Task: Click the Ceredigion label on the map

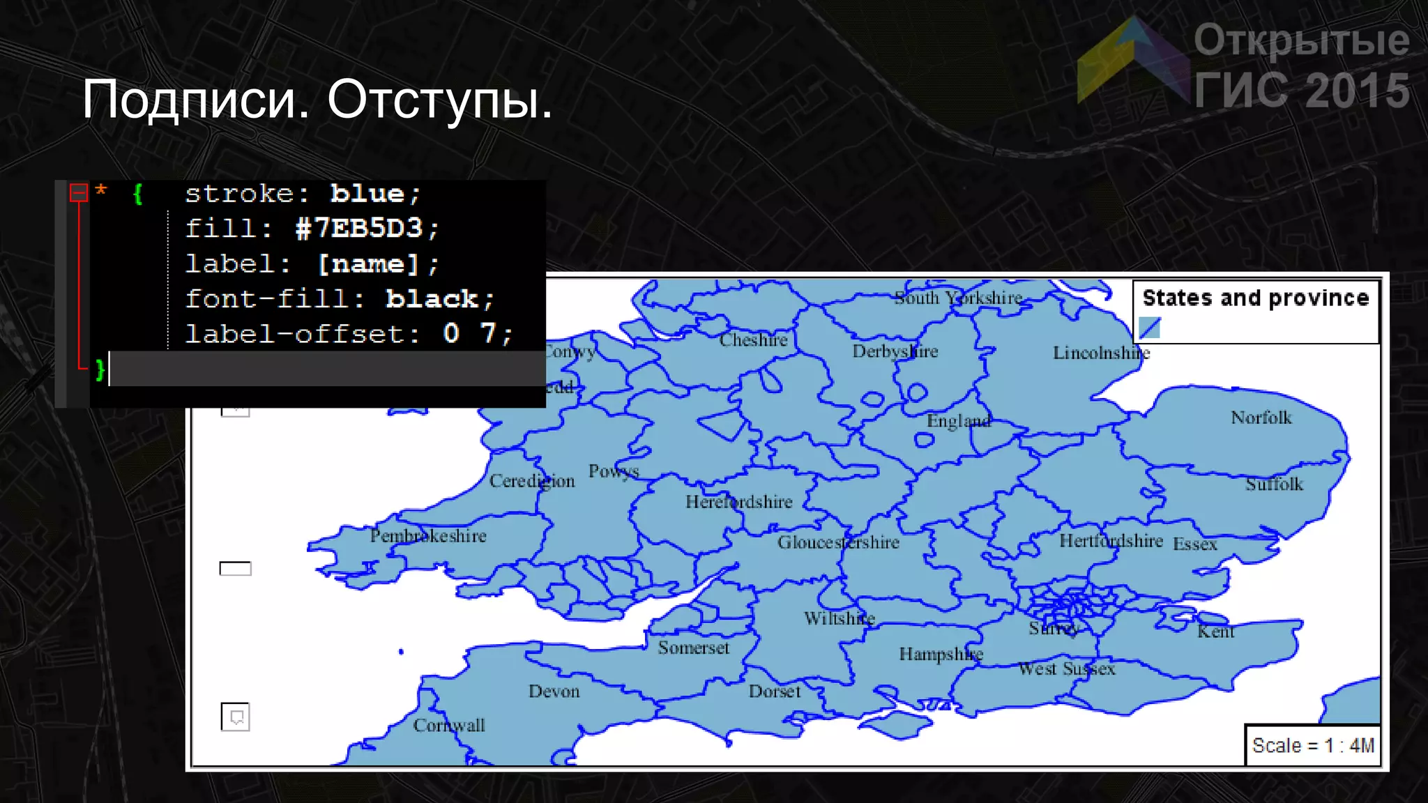Action: (532, 481)
